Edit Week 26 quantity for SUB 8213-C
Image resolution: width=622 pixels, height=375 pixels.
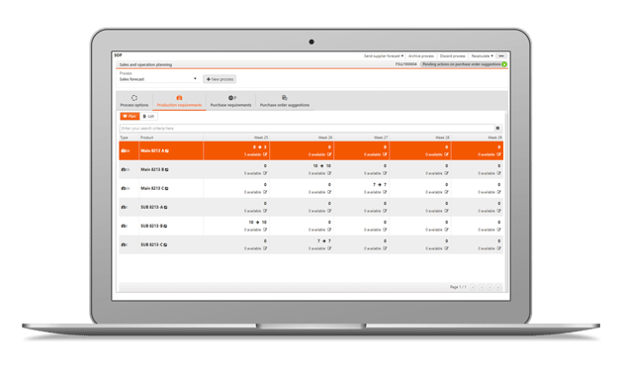coord(329,248)
